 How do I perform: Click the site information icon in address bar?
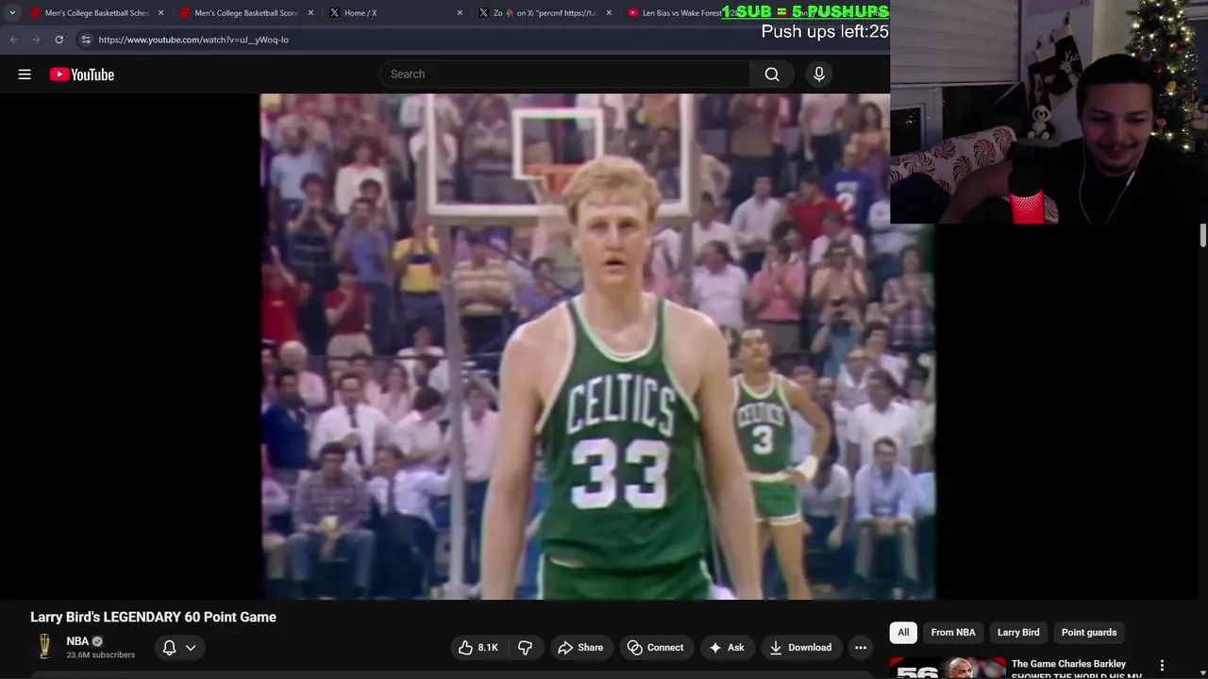tap(86, 40)
